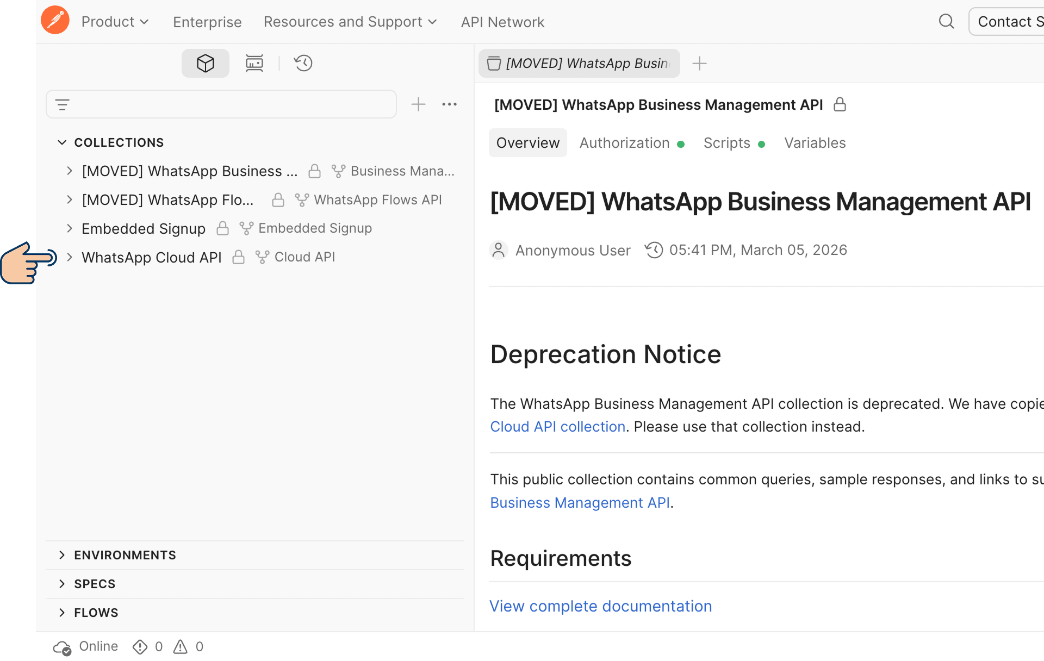Select the Environments sidebar icon
Viewport: 1044px width, 661px height.
click(254, 63)
